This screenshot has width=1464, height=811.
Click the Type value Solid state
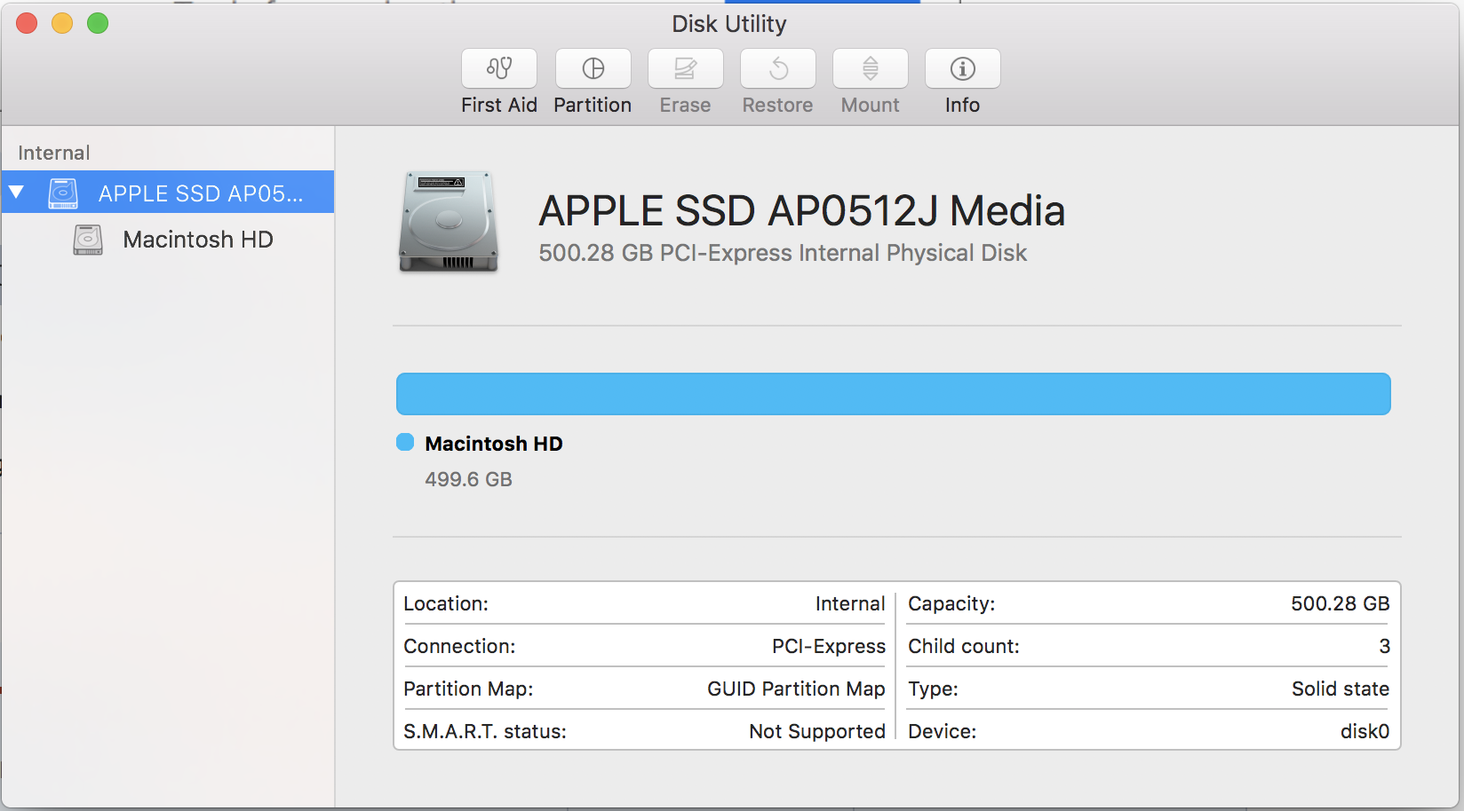click(1340, 689)
